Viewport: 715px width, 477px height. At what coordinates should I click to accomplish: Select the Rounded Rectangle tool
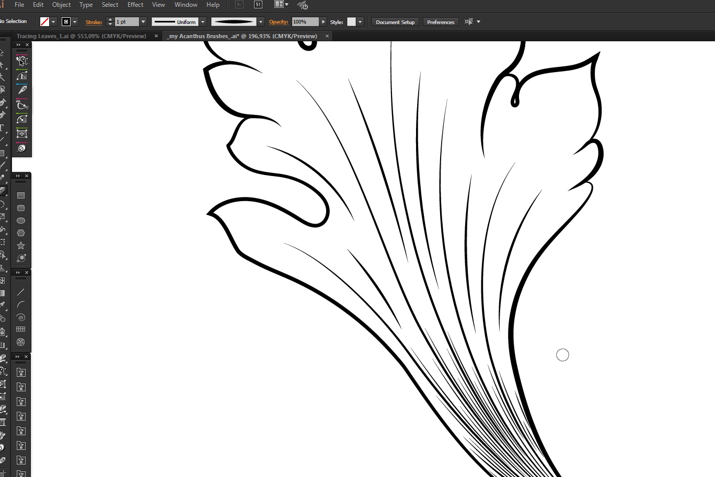click(x=21, y=208)
